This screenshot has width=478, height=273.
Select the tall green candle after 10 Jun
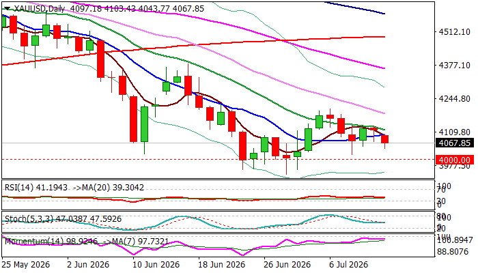[144, 124]
